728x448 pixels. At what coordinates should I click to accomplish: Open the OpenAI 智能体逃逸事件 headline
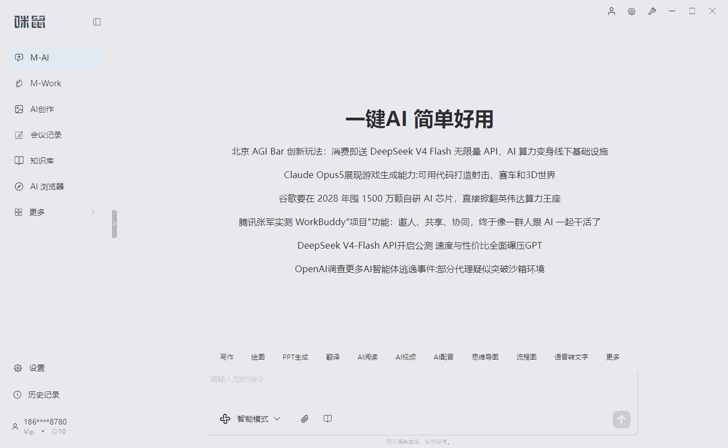point(420,269)
